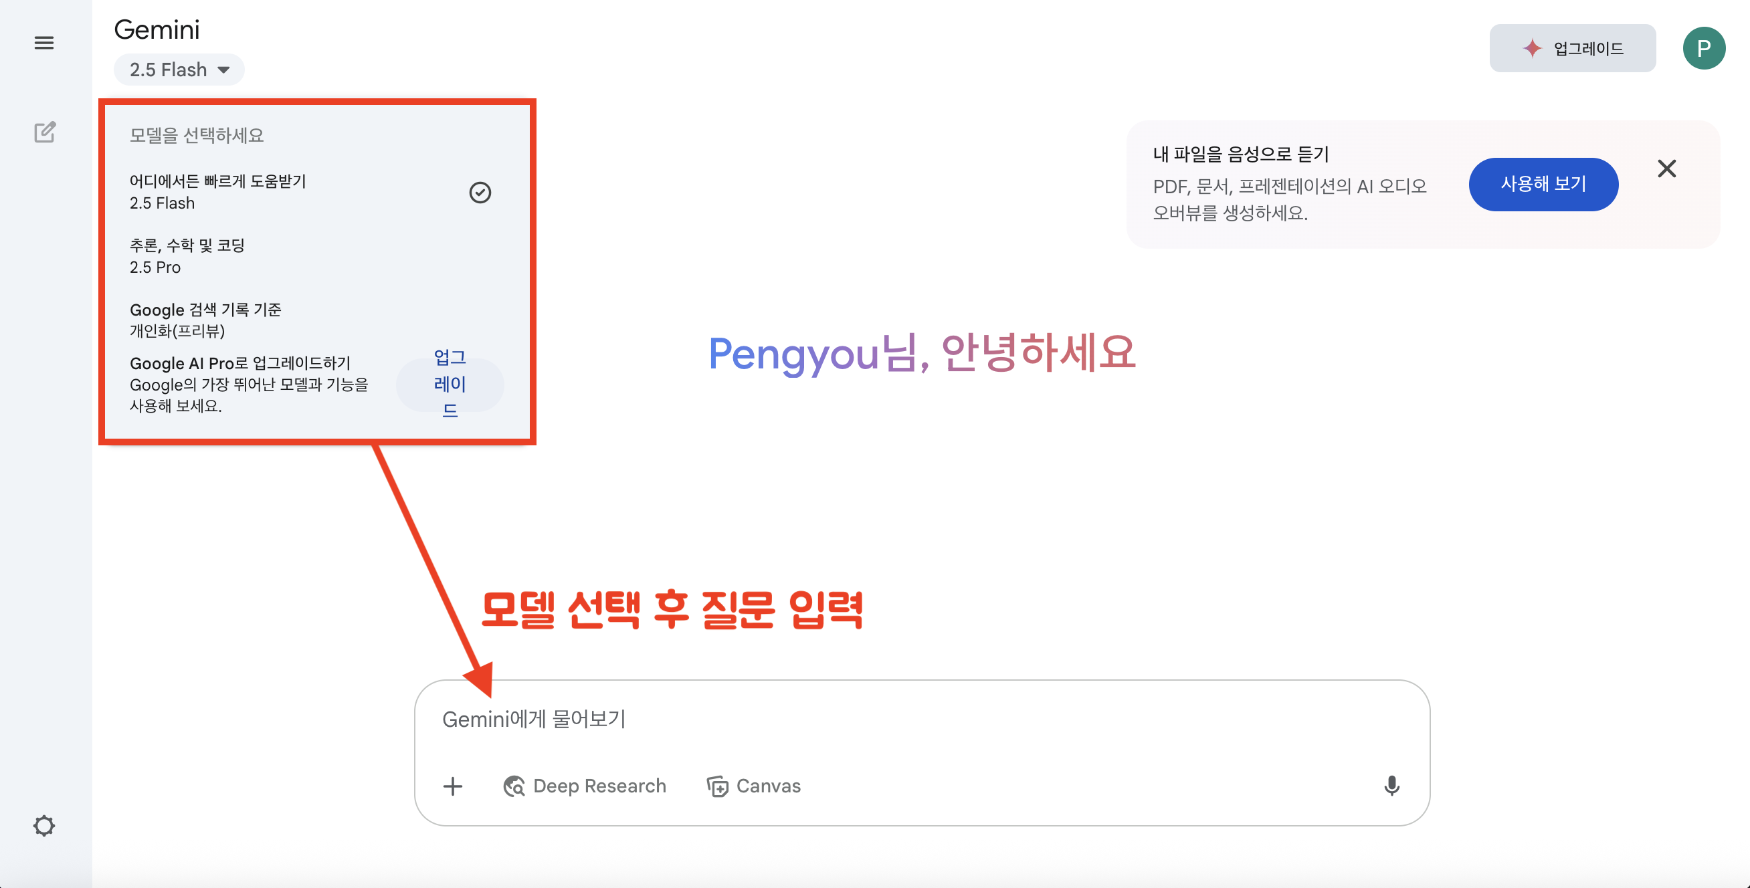The image size is (1750, 888).
Task: Start a new chat with the compose icon
Action: 45,132
